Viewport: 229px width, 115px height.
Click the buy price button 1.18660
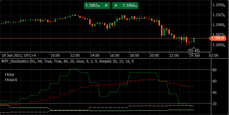pos(125,6)
